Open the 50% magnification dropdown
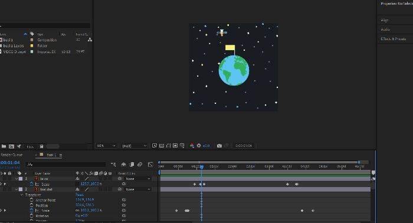413x223 pixels. pyautogui.click(x=106, y=146)
